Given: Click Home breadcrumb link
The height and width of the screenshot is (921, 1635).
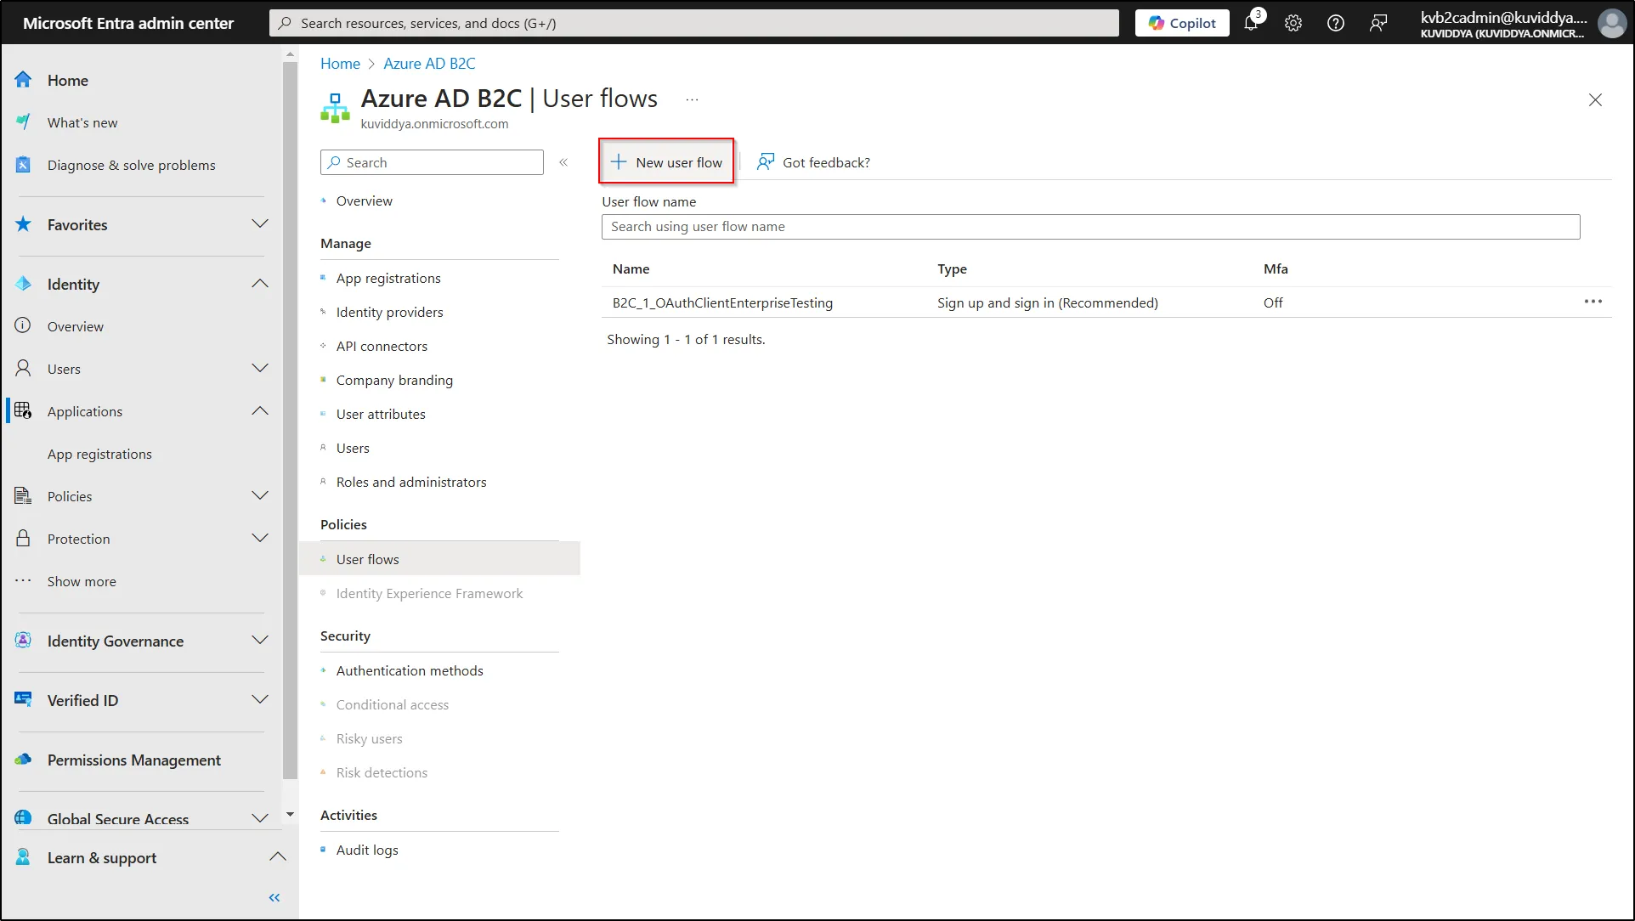Looking at the screenshot, I should point(340,64).
